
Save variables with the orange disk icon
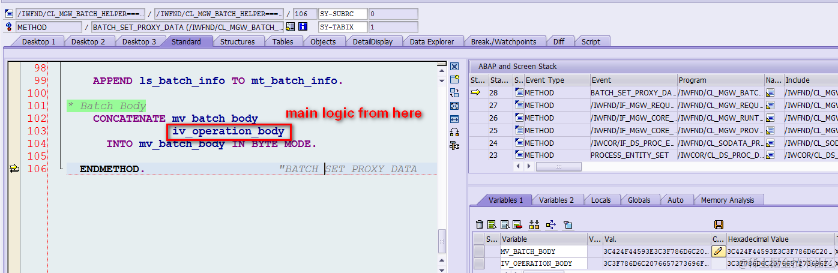719,224
